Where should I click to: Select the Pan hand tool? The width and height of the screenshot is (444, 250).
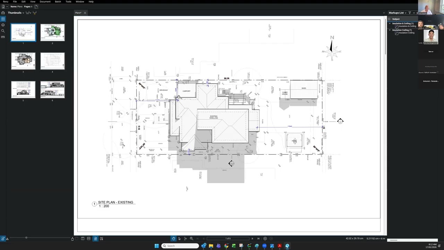tap(173, 239)
